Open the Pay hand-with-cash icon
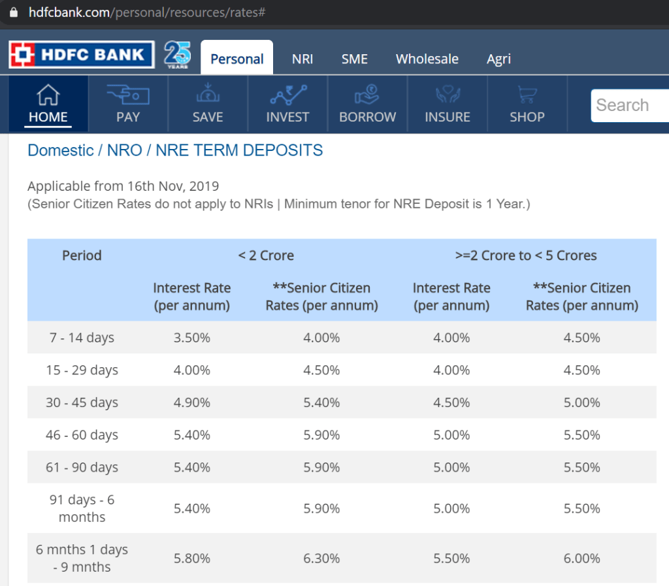This screenshot has height=586, width=669. click(128, 96)
